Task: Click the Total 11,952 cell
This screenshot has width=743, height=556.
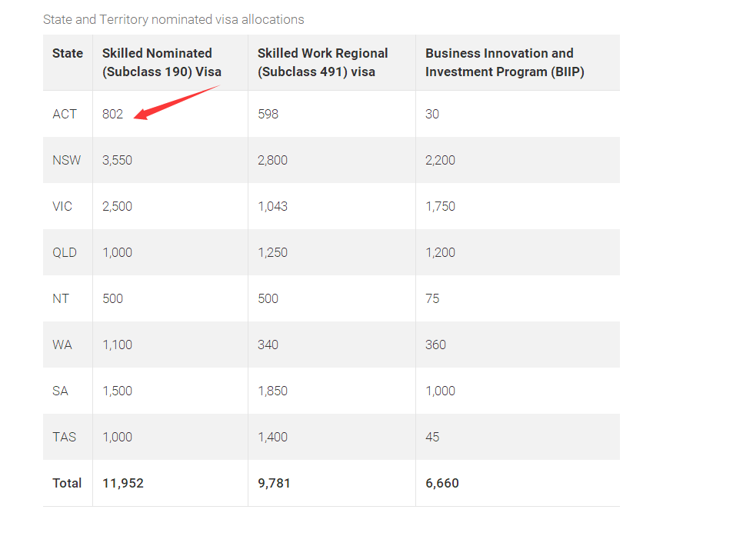Action: pyautogui.click(x=123, y=483)
